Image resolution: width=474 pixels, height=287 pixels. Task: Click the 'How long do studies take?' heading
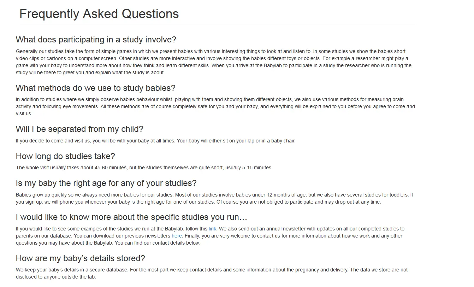(x=65, y=156)
